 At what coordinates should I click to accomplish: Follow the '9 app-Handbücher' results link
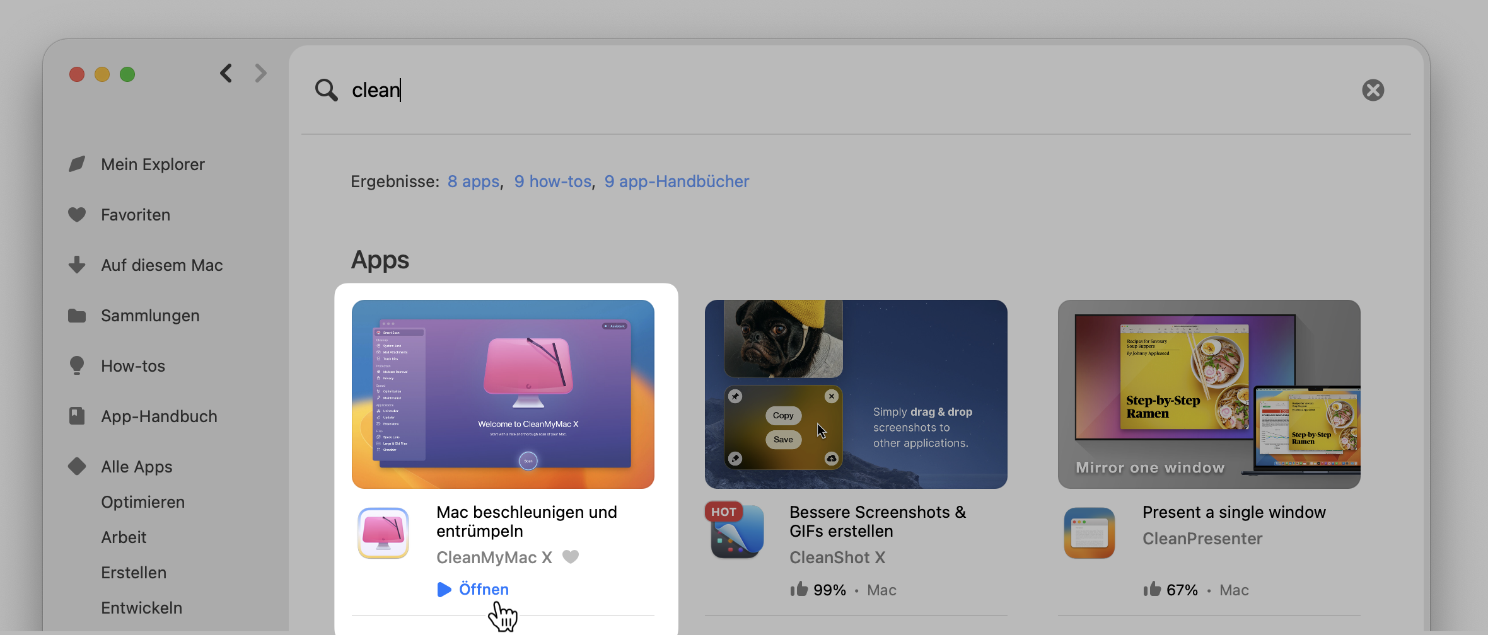click(x=677, y=181)
